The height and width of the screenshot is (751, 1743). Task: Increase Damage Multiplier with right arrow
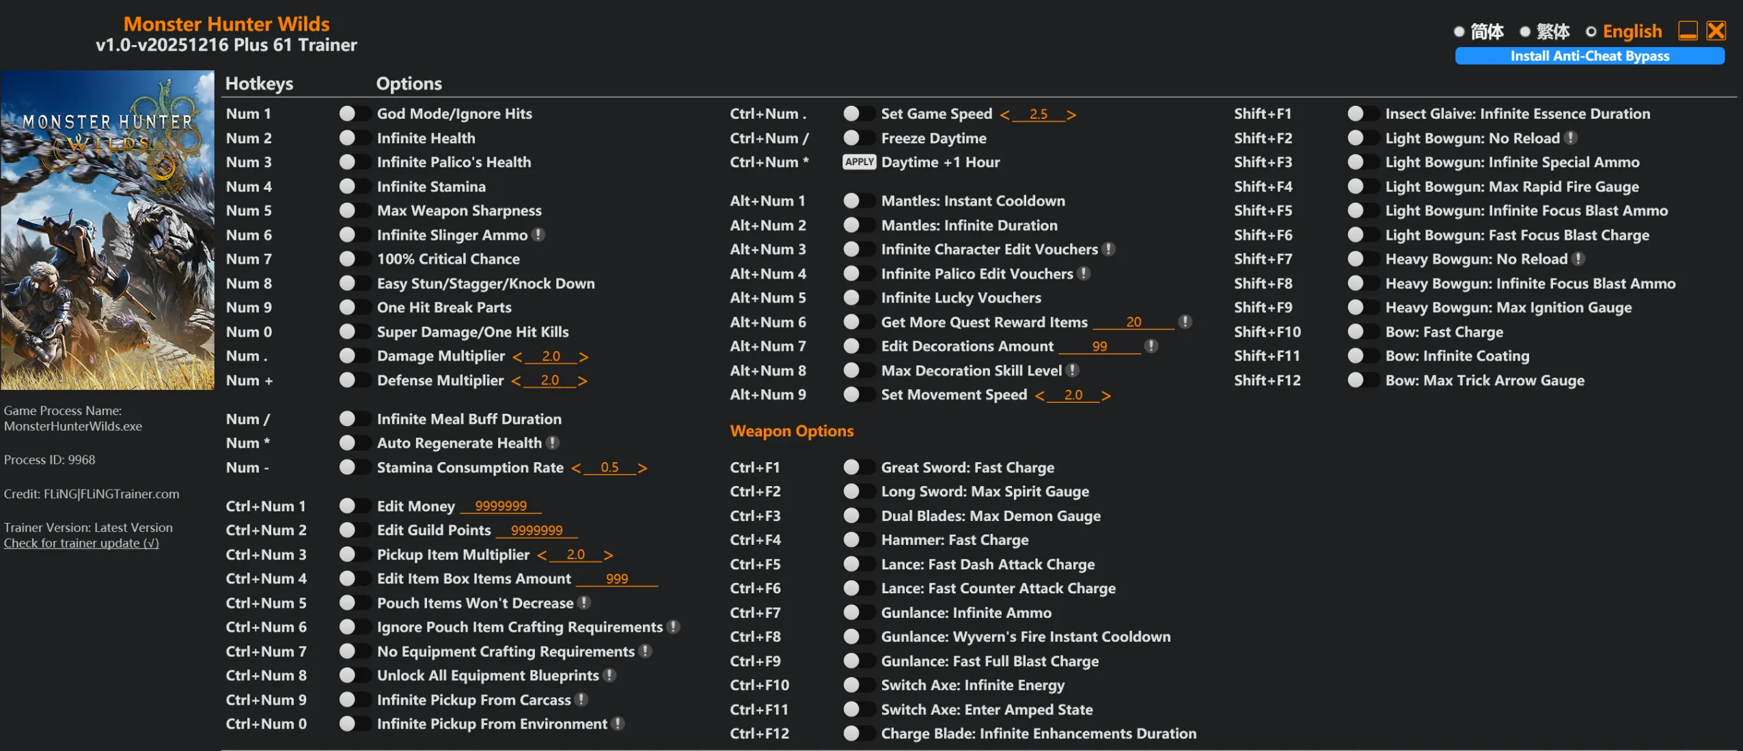coord(584,356)
